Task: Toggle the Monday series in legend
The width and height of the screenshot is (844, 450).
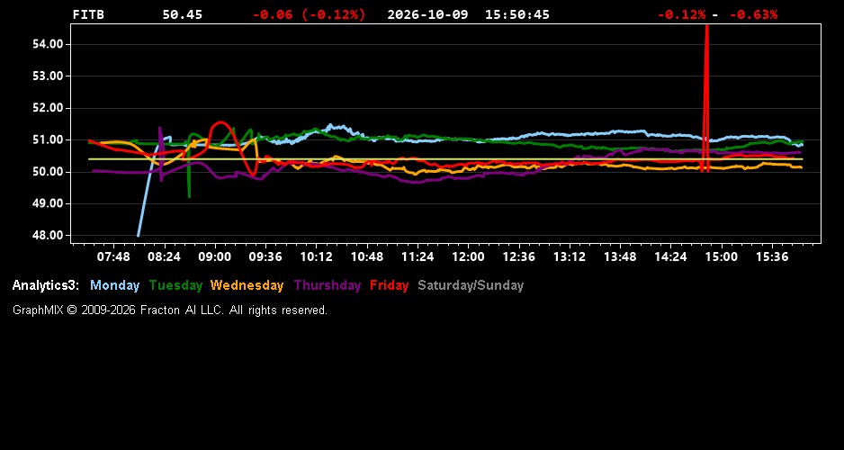Action: point(114,286)
